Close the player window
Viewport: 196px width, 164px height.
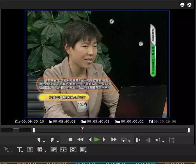tap(189, 5)
